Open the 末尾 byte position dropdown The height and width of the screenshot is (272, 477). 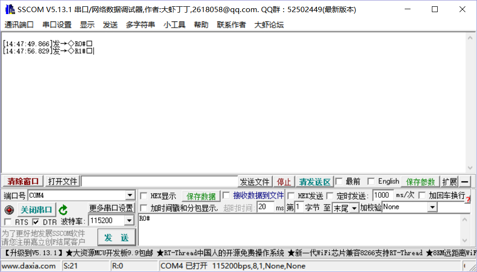pos(354,208)
